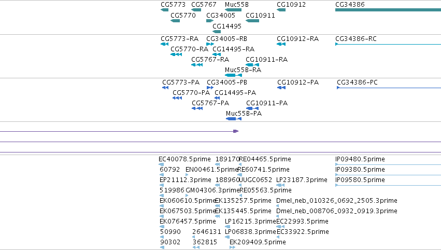This screenshot has width=441, height=250.
Task: Click the CG10912 gene label
Action: 291,5
